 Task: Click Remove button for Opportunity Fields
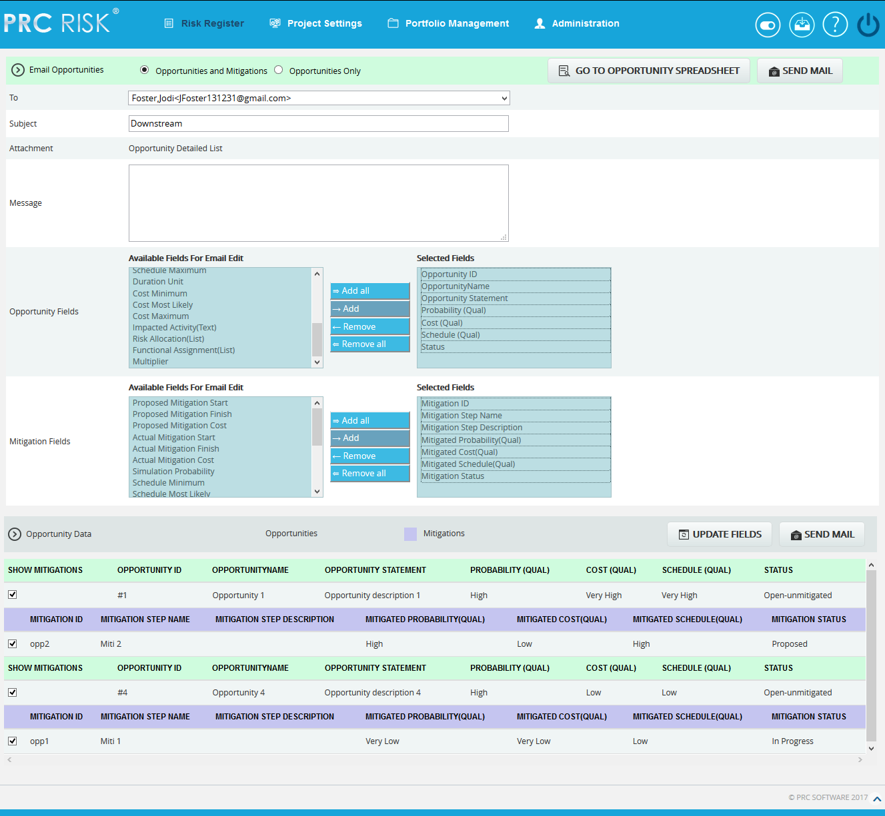(x=370, y=327)
